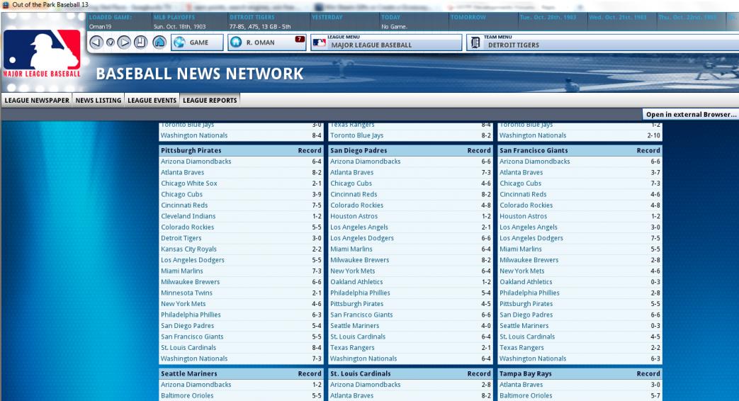Open Los Angeles Angels in Padres table

(x=359, y=227)
